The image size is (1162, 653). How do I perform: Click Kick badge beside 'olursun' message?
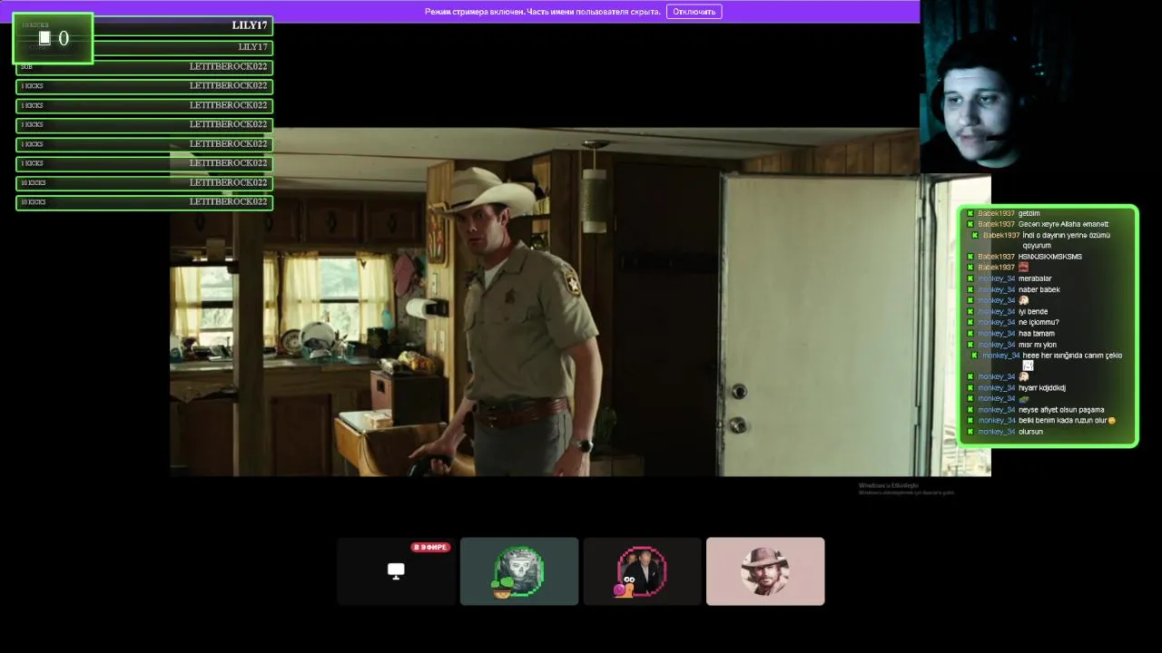970,432
